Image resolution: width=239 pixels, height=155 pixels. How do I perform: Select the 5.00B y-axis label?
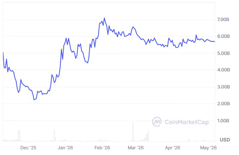[x=223, y=53]
